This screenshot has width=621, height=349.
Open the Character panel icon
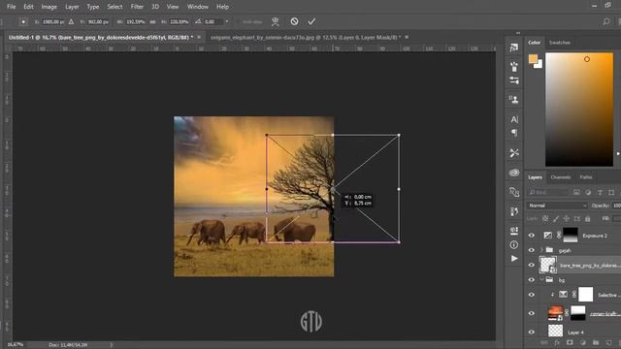[x=514, y=119]
